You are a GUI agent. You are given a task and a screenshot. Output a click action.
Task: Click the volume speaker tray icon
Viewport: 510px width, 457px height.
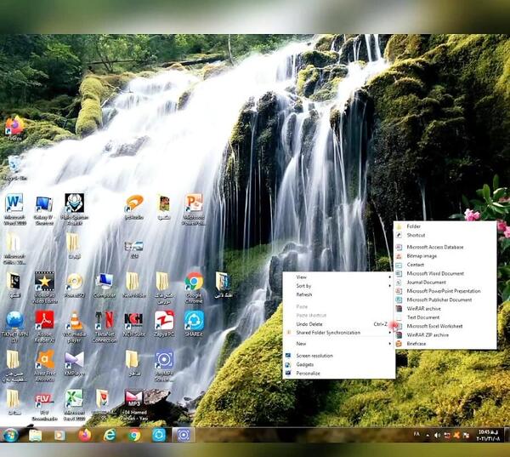tap(438, 435)
